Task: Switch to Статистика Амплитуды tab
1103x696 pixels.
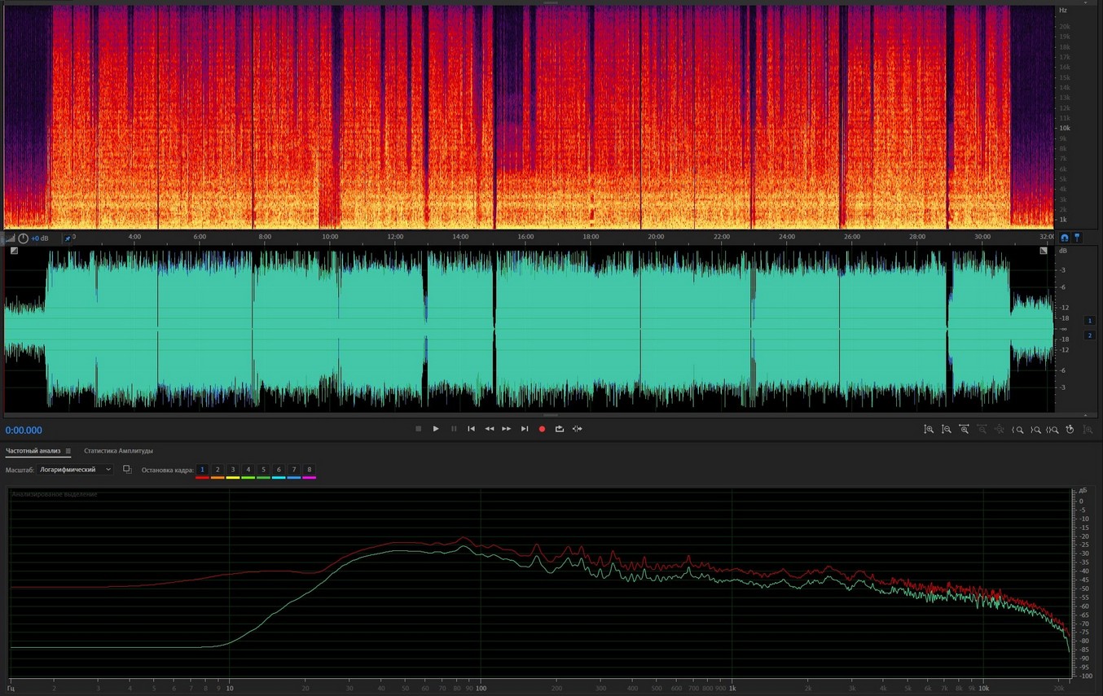Action: pos(118,451)
